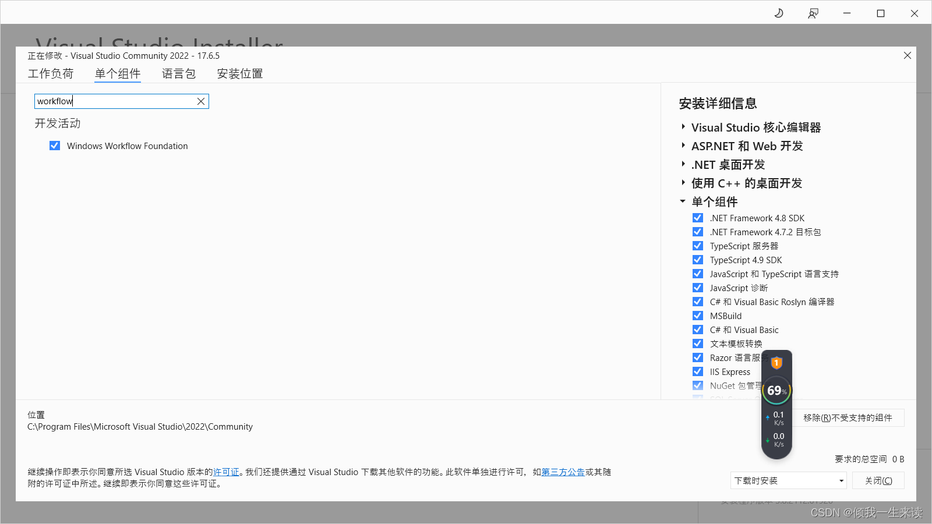Open the 许可证 link

226,472
